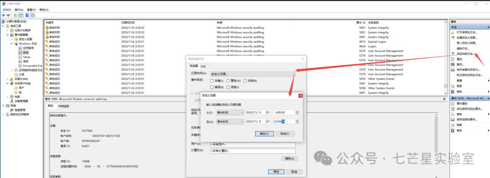
Task: Click the 保存选择的事件 save icon
Action: pos(453,120)
